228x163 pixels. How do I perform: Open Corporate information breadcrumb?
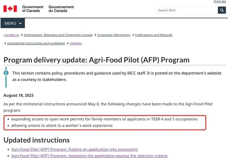pyautogui.click(x=114, y=35)
